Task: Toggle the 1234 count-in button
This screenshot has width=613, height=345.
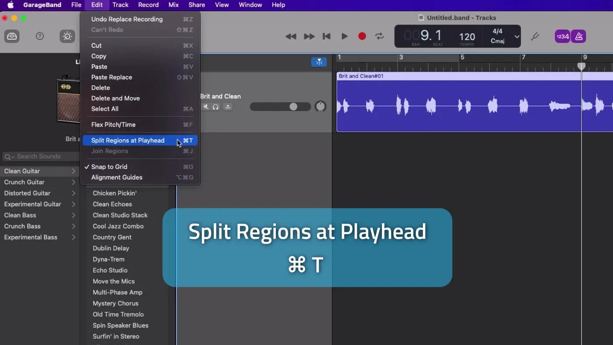Action: pos(562,36)
